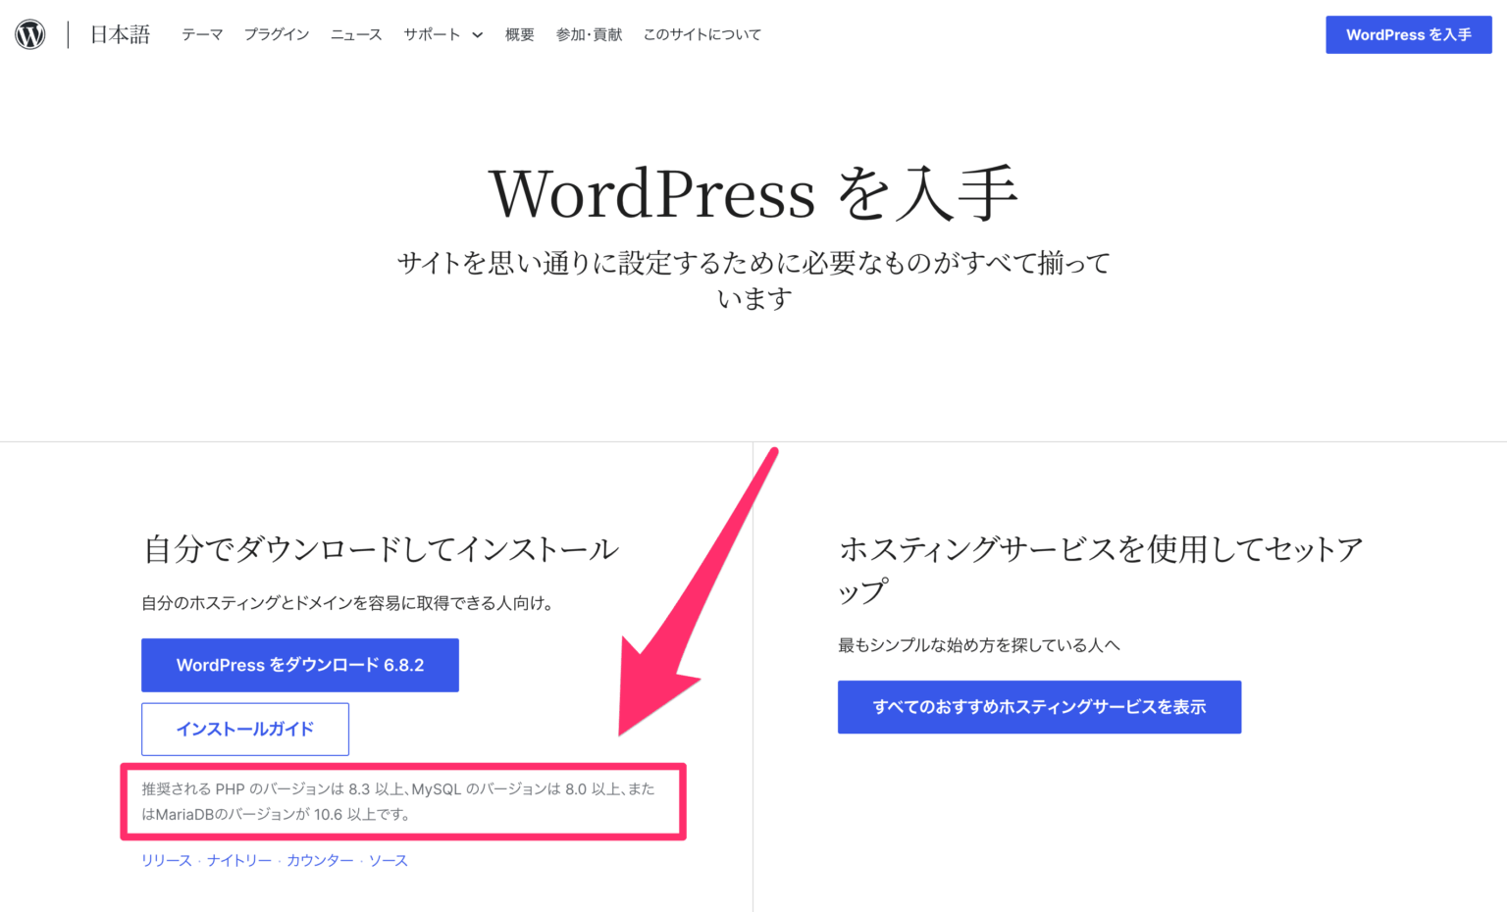
Task: Expand the サポート dropdown chevron
Action: coord(478,34)
